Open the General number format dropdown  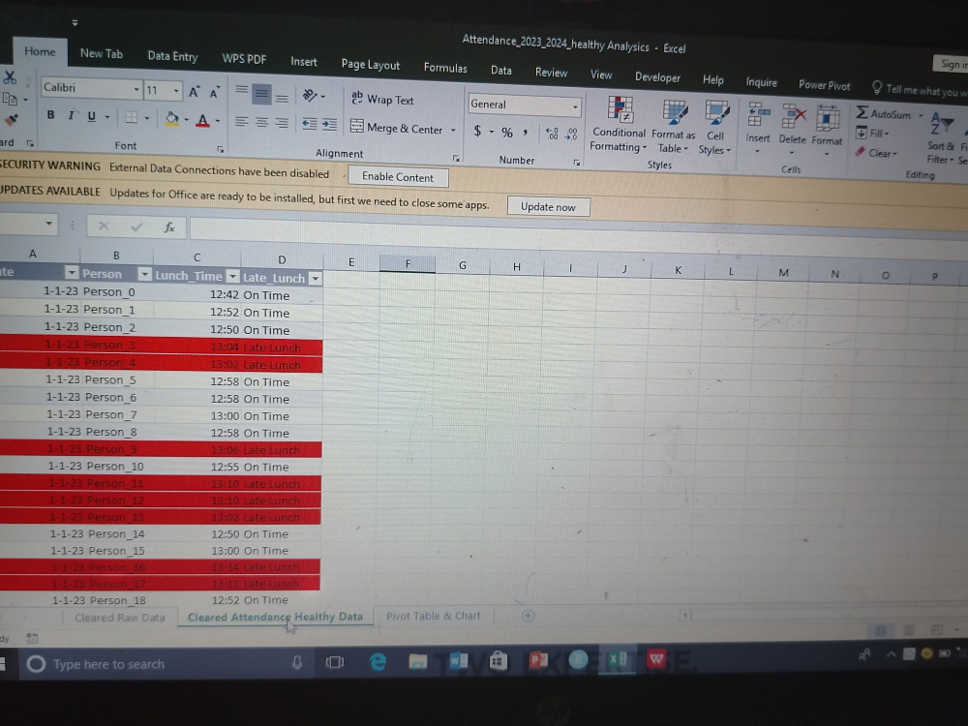coord(575,106)
